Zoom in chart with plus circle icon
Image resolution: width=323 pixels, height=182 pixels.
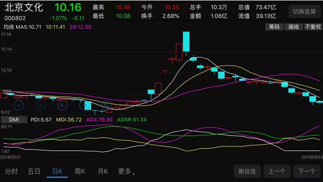pyautogui.click(x=41, y=105)
